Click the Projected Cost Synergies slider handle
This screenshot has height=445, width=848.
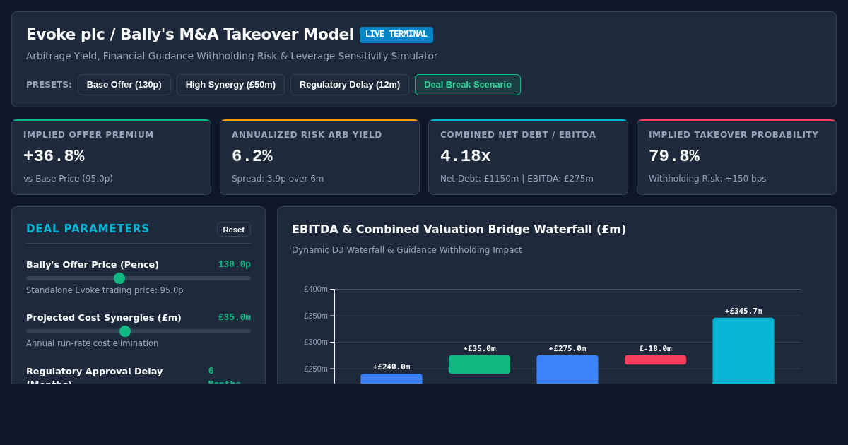tap(125, 331)
